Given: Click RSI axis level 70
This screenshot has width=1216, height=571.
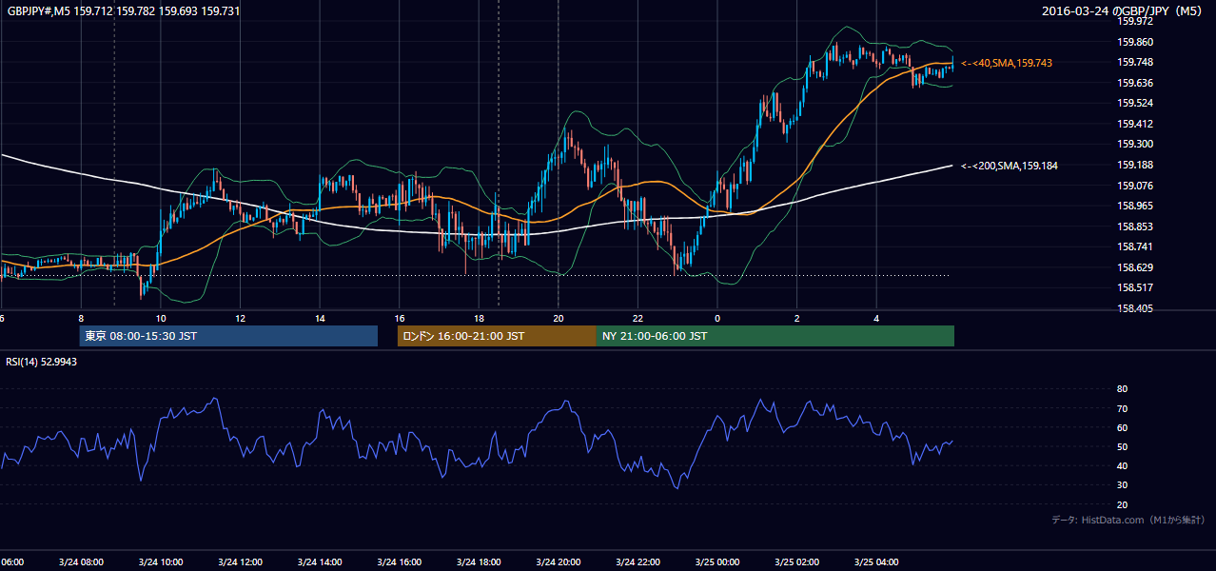Looking at the screenshot, I should point(1122,408).
